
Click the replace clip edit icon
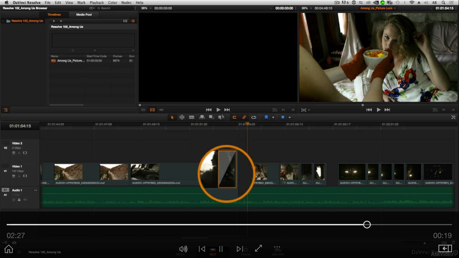click(221, 118)
